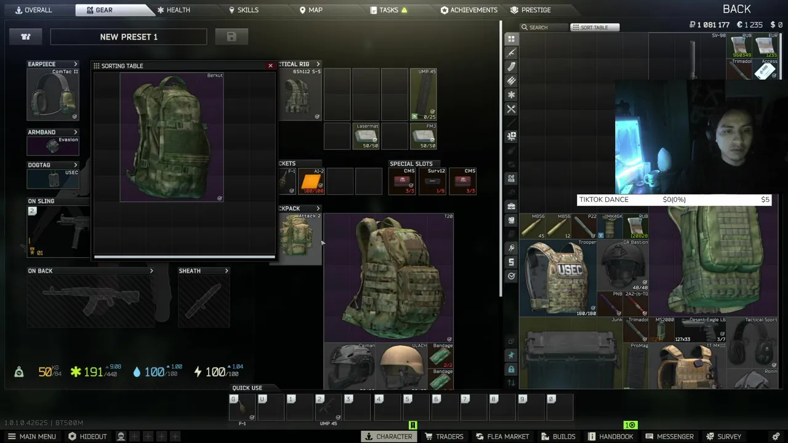Select the Desert Eagle L6 pistol
Screen dimensions: 788x443
tap(701, 330)
